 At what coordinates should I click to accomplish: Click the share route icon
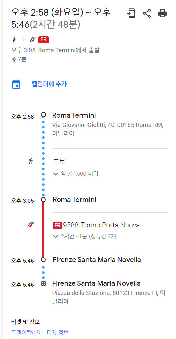[147, 14]
